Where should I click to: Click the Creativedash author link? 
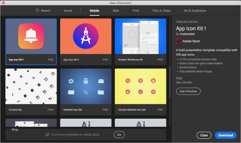pyautogui.click(x=187, y=34)
